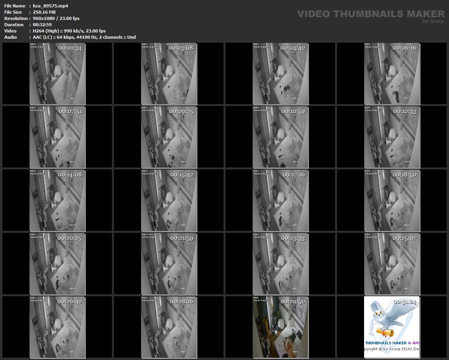Click the "by Scorp" credit text

pos(433,21)
